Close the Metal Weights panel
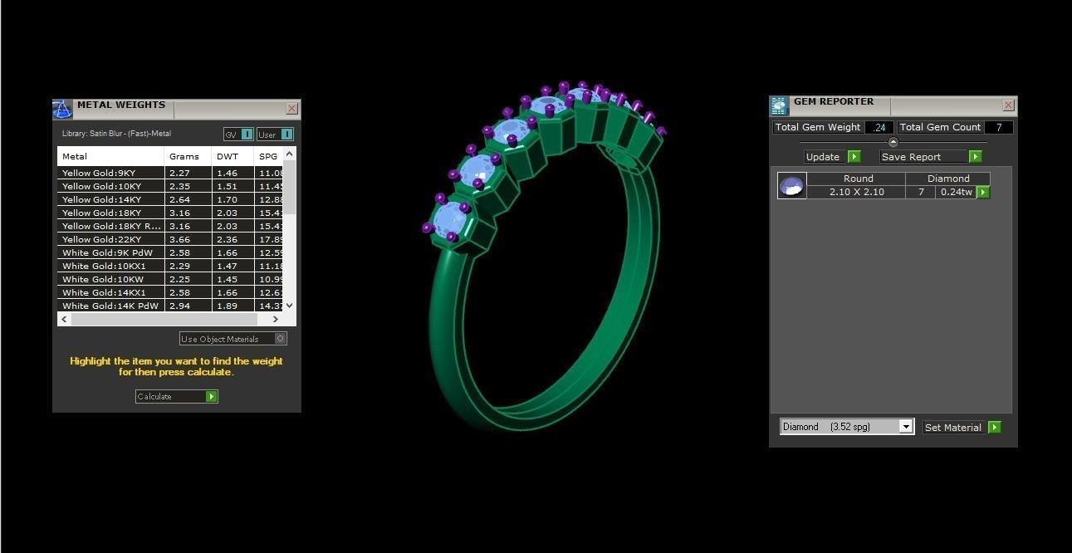The image size is (1072, 553). pos(291,108)
